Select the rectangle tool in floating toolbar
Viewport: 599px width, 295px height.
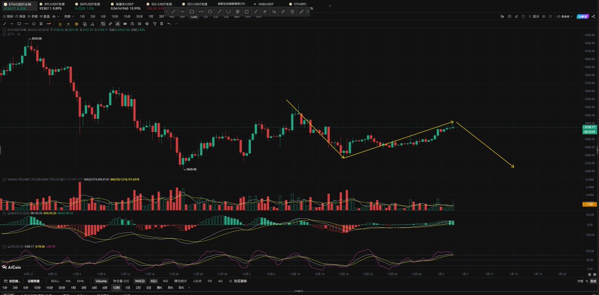[x=192, y=11]
